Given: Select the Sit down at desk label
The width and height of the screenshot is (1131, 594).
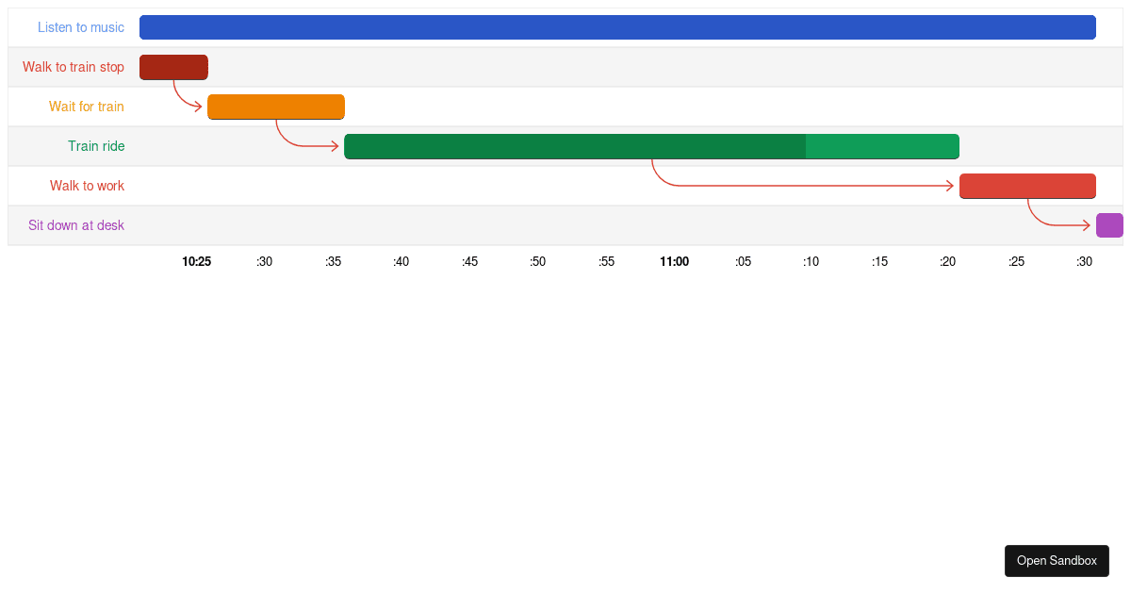Looking at the screenshot, I should pyautogui.click(x=76, y=225).
